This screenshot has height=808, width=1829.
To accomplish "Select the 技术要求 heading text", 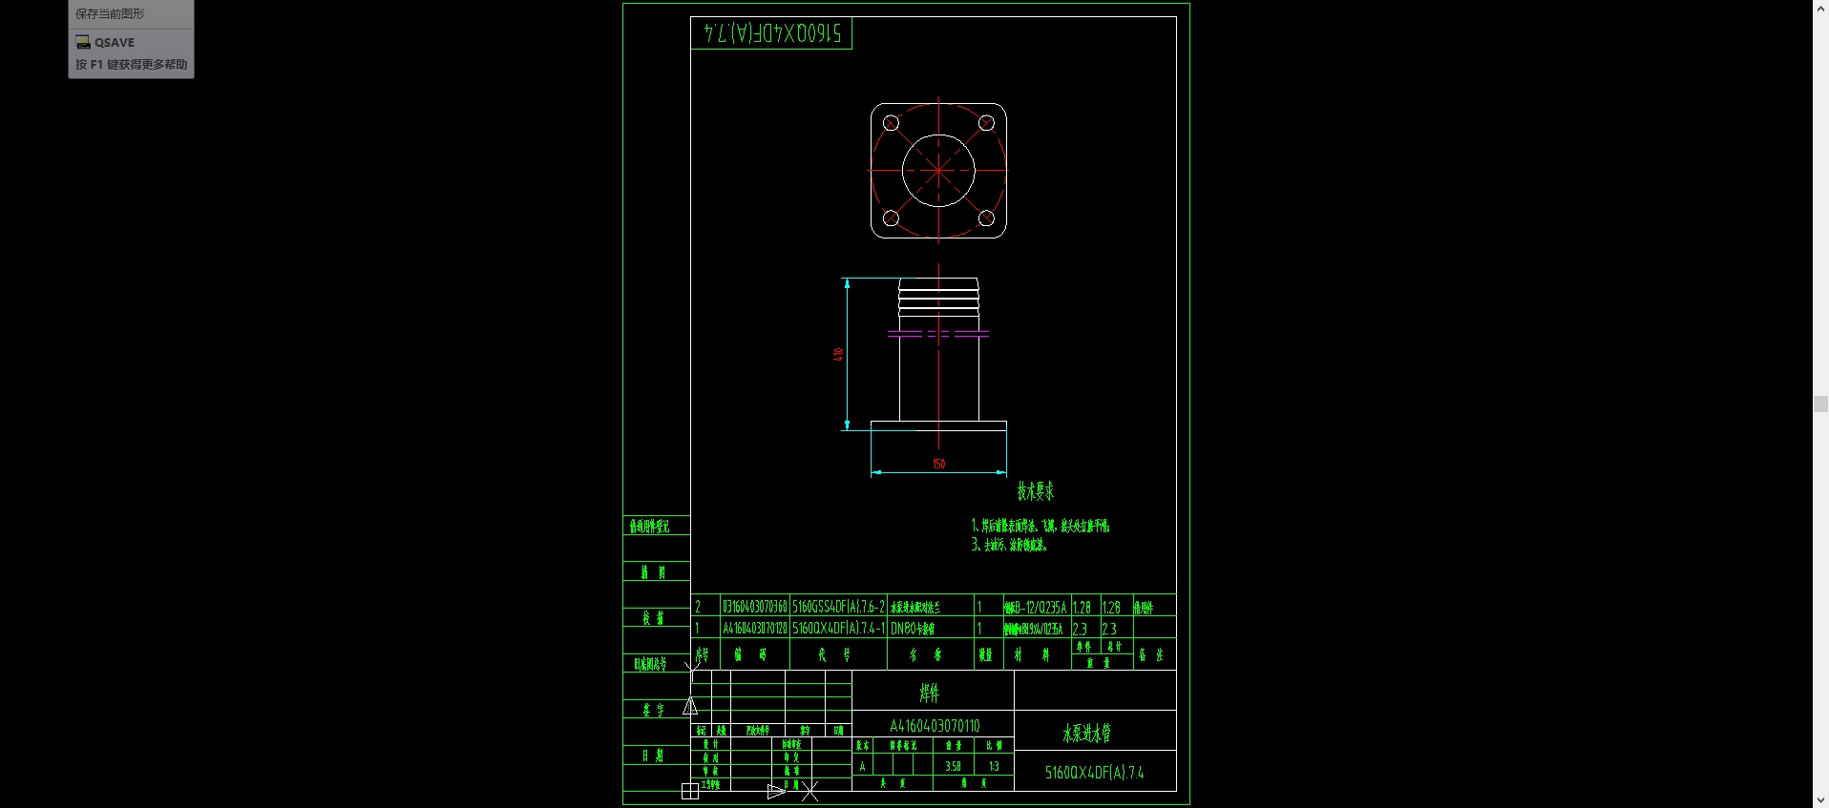I will (1036, 491).
